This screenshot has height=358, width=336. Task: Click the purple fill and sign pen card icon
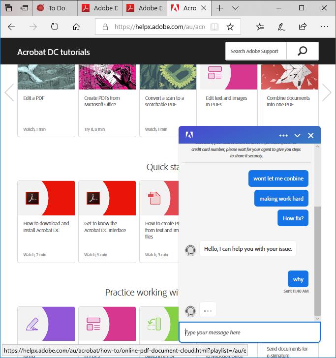point(32,324)
